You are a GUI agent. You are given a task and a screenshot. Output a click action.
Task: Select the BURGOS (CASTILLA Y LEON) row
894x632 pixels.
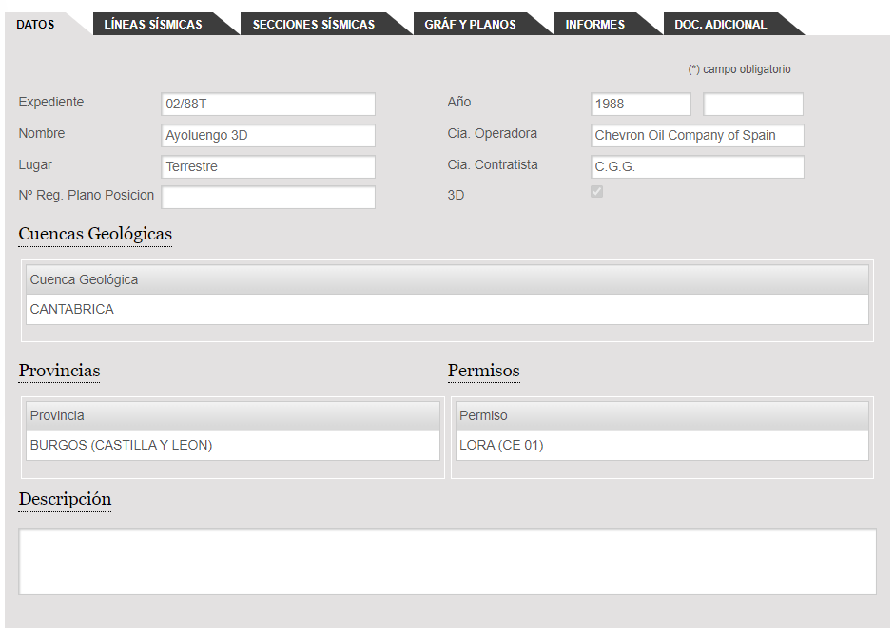tap(232, 446)
